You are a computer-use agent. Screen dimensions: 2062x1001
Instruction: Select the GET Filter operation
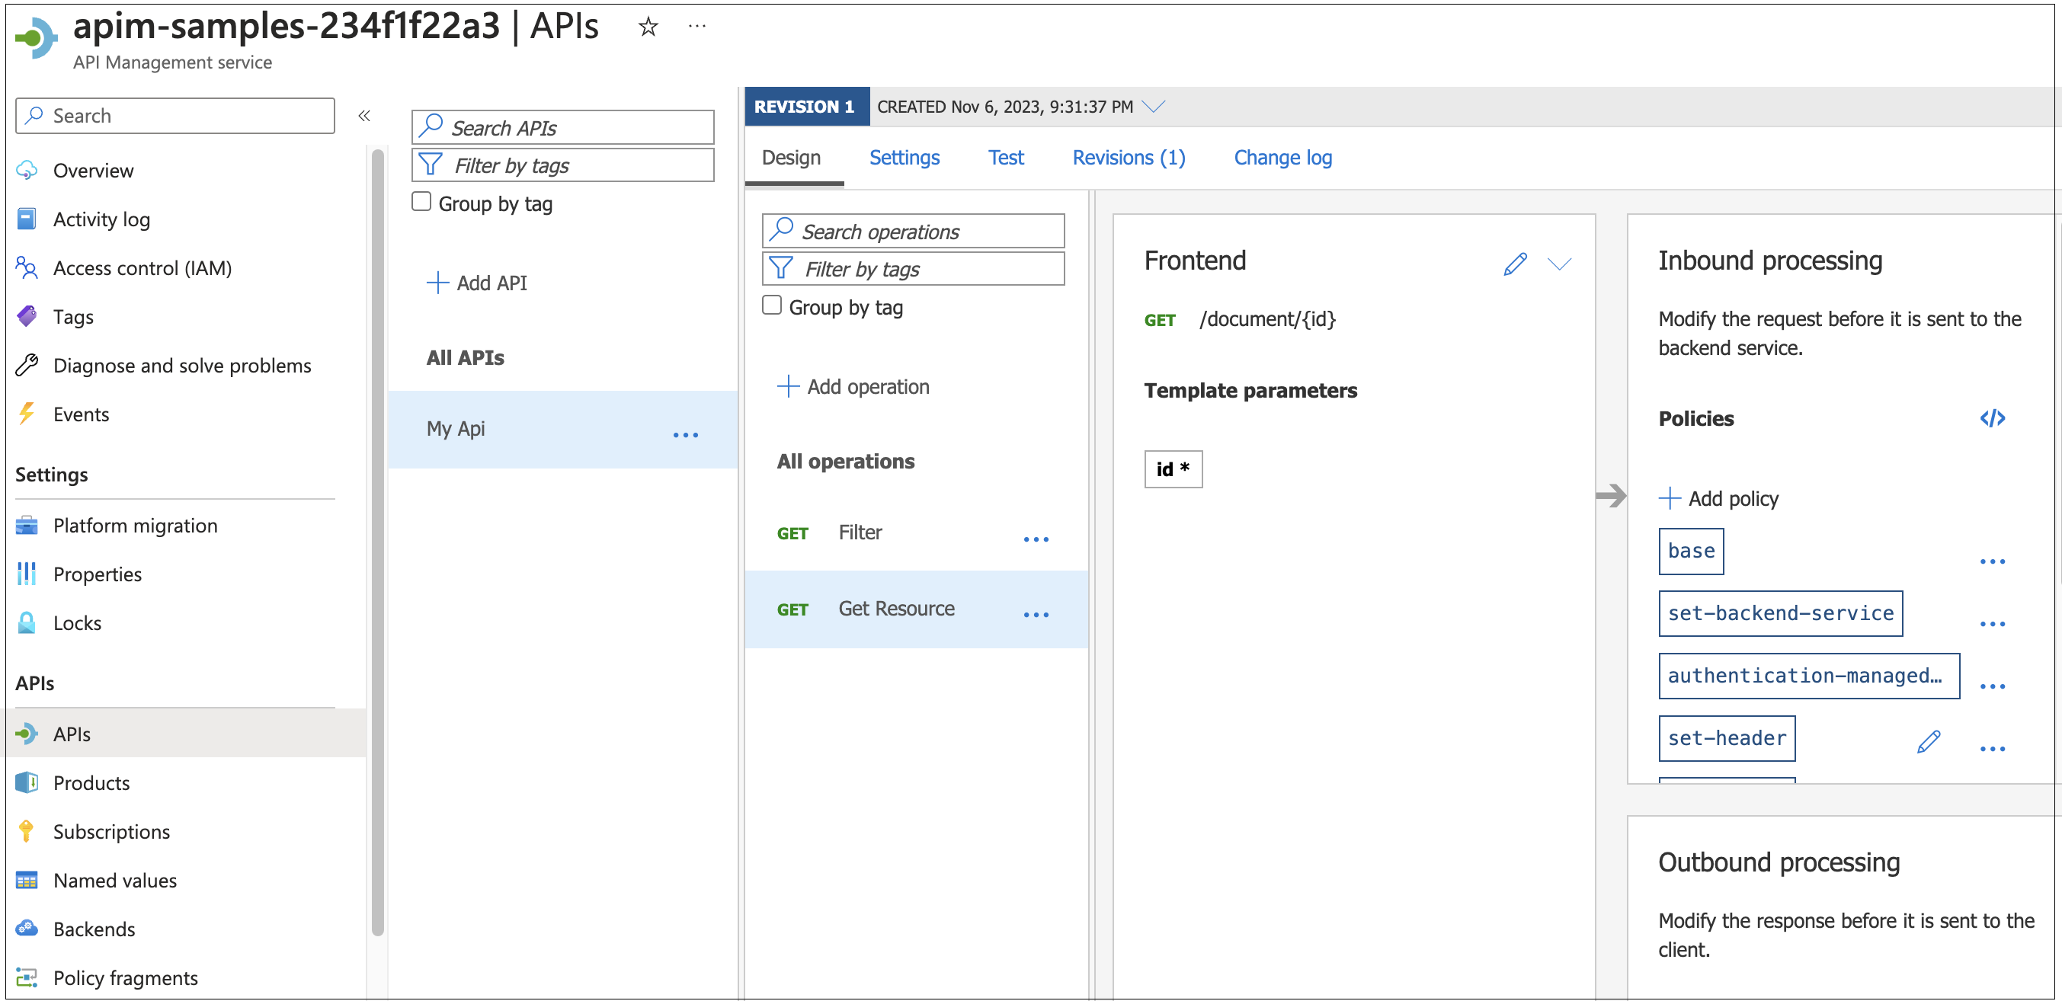[916, 533]
